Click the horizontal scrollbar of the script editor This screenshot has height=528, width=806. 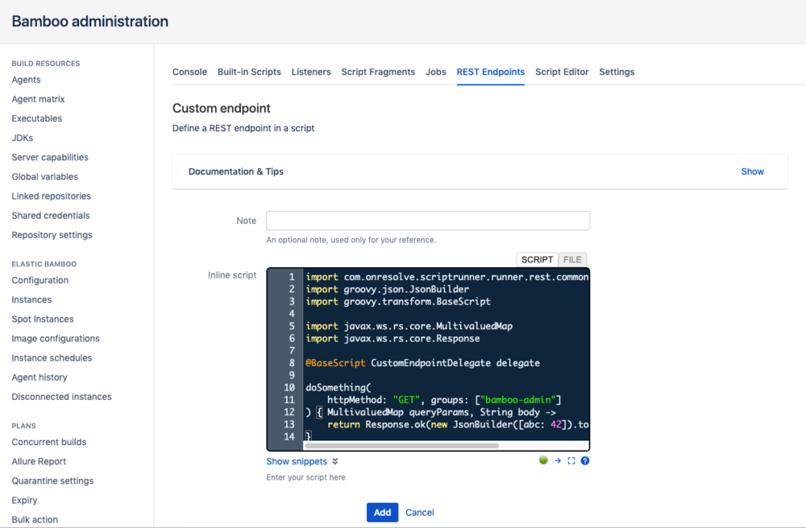(x=401, y=445)
